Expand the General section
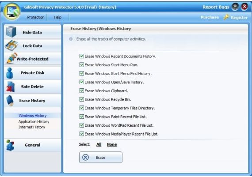Image resolution: width=252 pixels, height=177 pixels. pyautogui.click(x=32, y=145)
